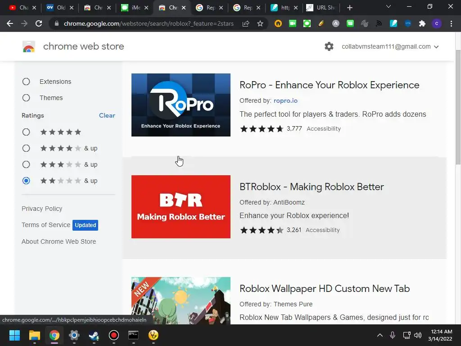The width and height of the screenshot is (461, 346).
Task: Open Roblox Wallpaper HD Custom New Tab title
Action: tap(325, 289)
